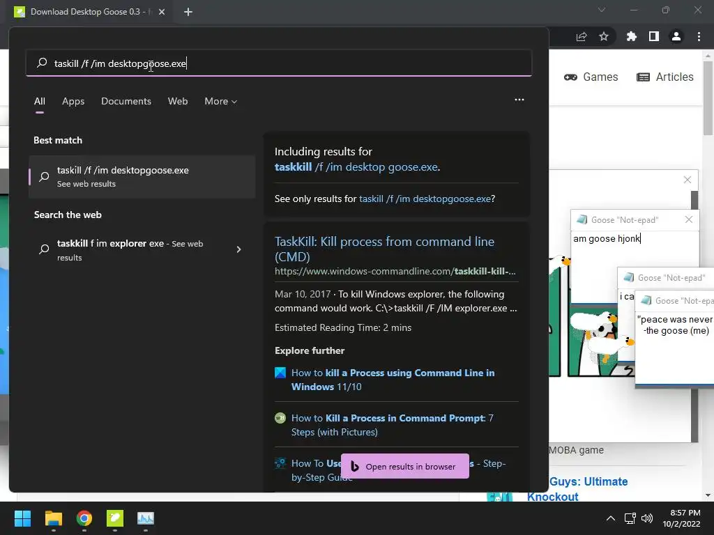Toggle the Chrome side panel icon
This screenshot has height=535, width=714.
(654, 36)
